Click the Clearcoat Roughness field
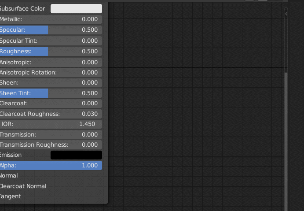This screenshot has width=304, height=211. click(x=51, y=114)
